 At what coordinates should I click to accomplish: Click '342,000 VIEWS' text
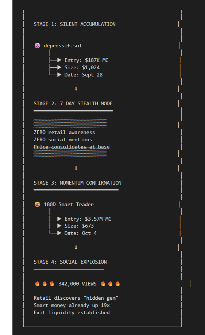coord(77,284)
